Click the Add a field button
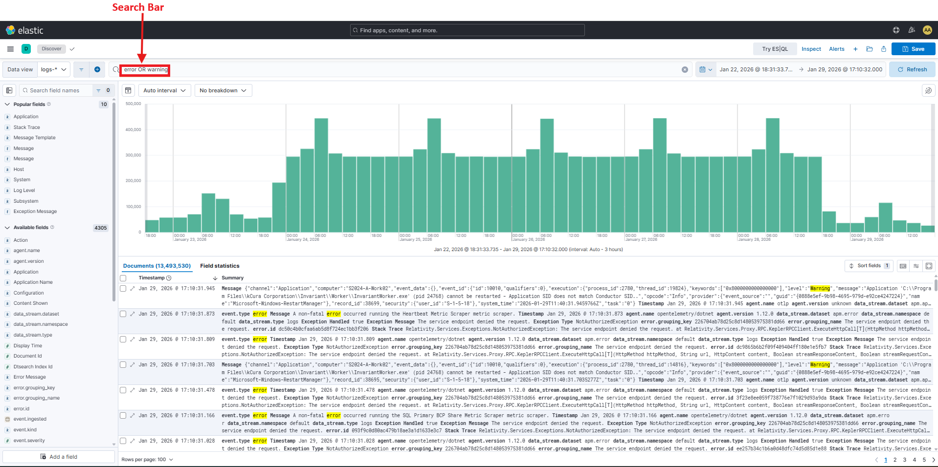Screen dimensions: 938x467 pos(58,456)
